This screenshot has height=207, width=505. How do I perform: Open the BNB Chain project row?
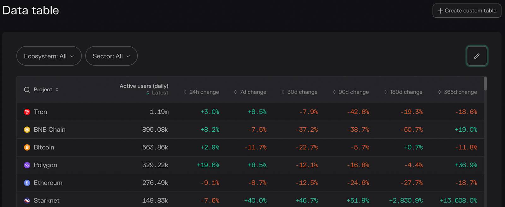coord(250,129)
